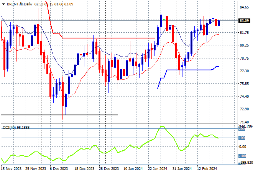
Task: Click the CCI 0.00 level label
Action: tap(242, 147)
